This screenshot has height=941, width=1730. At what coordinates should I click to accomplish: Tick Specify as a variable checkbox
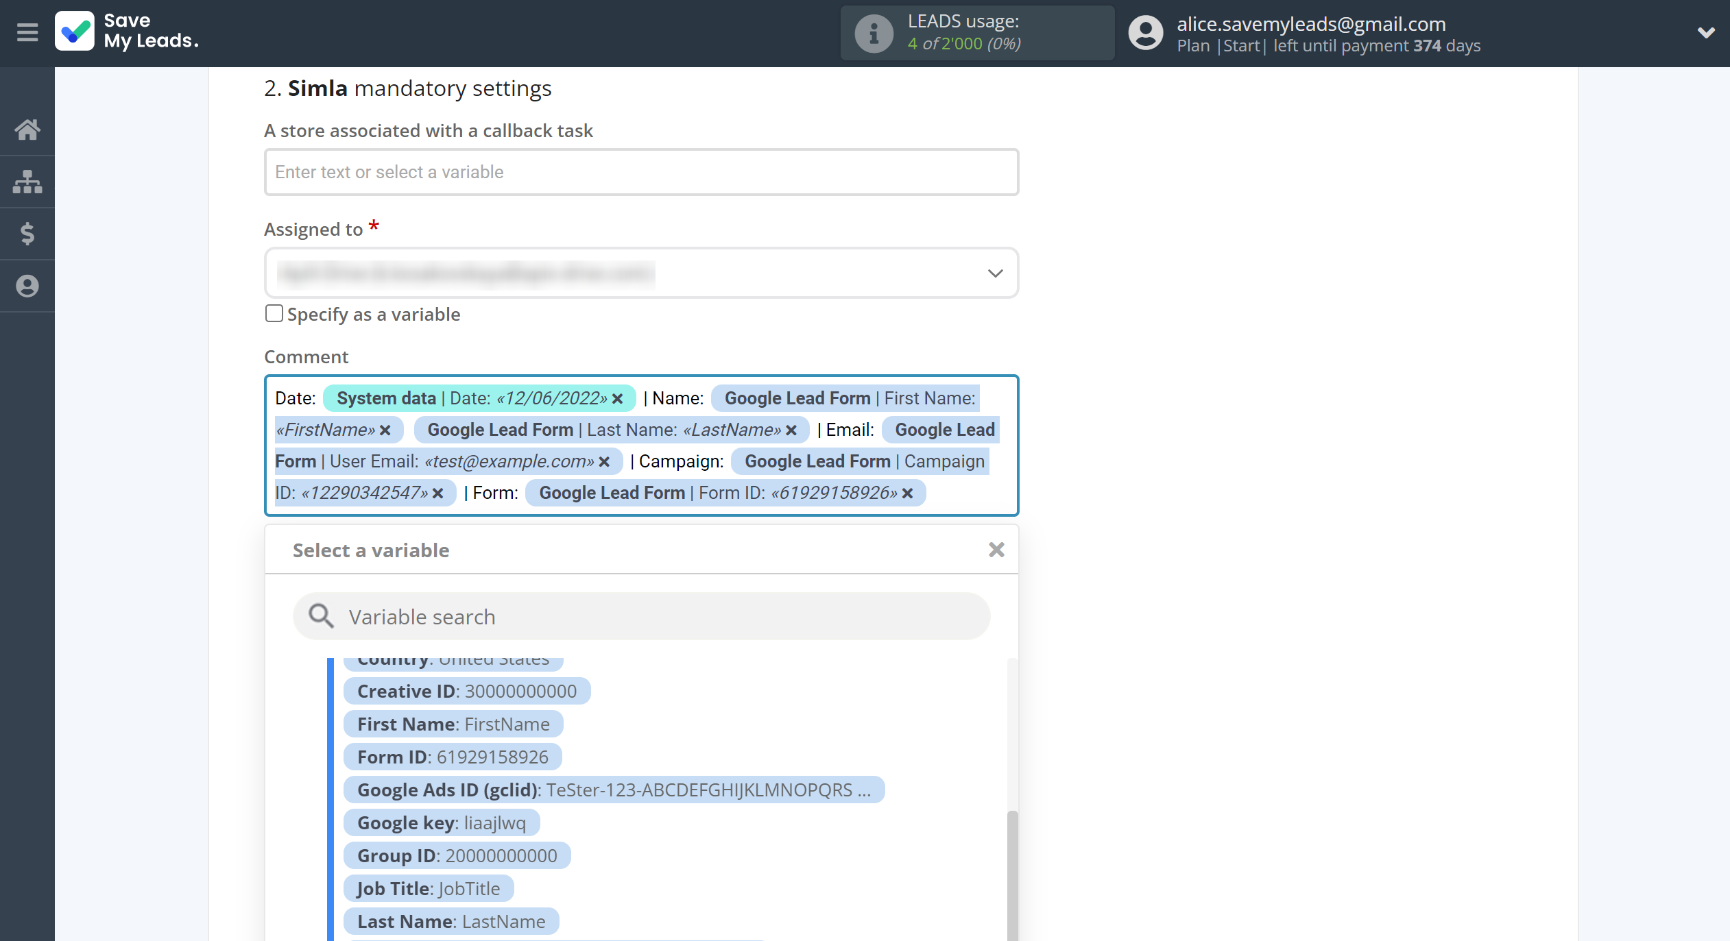(274, 313)
